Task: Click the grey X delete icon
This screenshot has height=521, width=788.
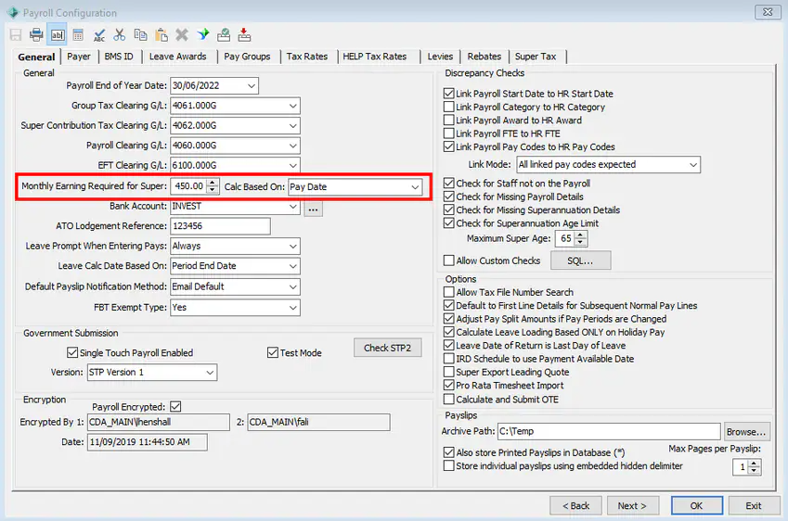Action: [x=182, y=35]
